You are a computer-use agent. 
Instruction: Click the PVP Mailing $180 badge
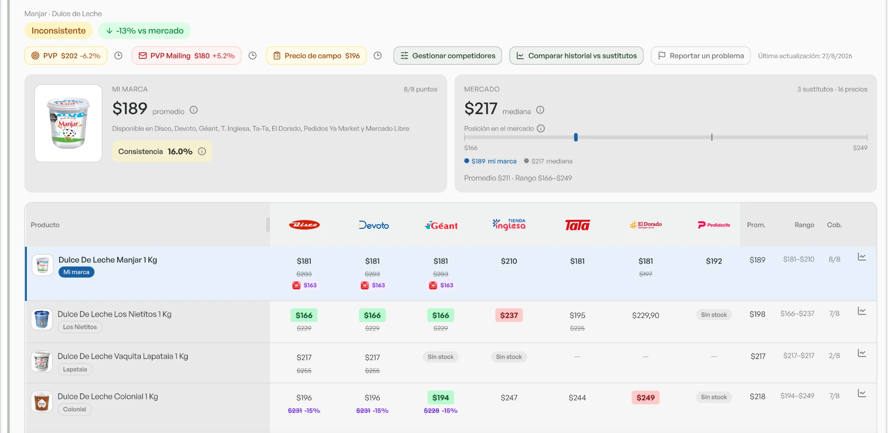tap(186, 56)
